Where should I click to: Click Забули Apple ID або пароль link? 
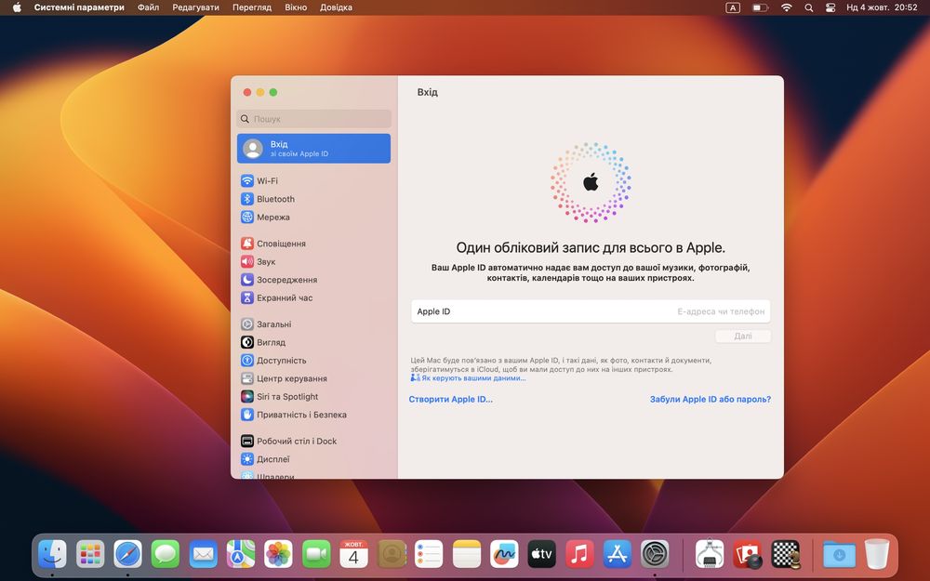[711, 400]
